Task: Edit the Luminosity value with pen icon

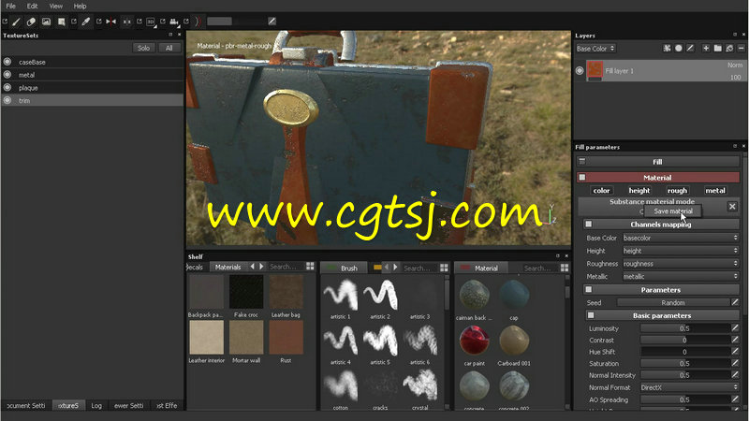Action: 735,327
